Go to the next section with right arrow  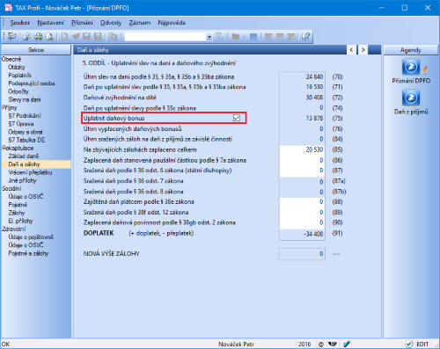(x=363, y=50)
